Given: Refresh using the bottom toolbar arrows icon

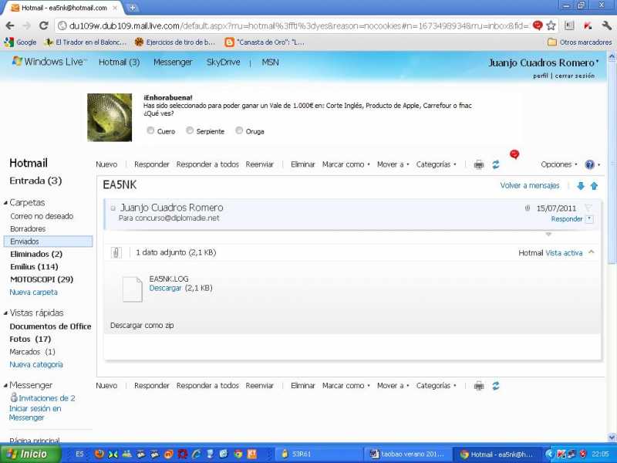Looking at the screenshot, I should [x=496, y=386].
